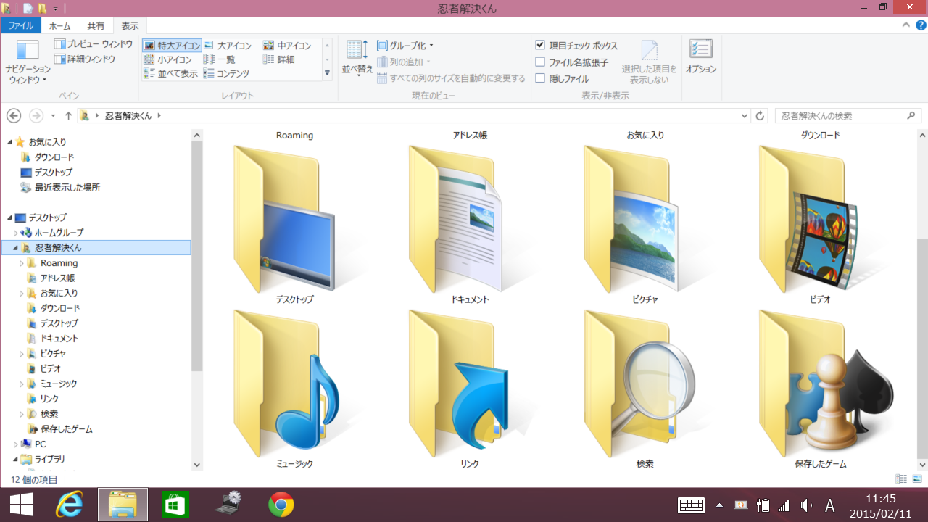
Task: Click the 並べ替え sort icon
Action: 357,50
